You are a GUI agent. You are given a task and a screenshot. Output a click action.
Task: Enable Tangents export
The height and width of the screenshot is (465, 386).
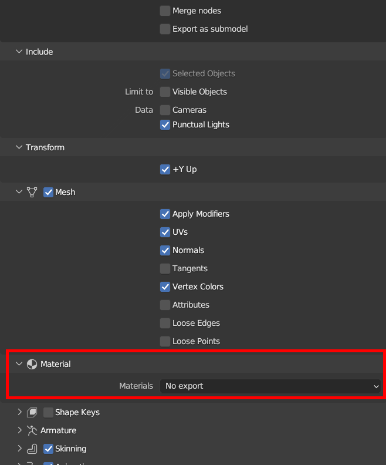(x=165, y=268)
